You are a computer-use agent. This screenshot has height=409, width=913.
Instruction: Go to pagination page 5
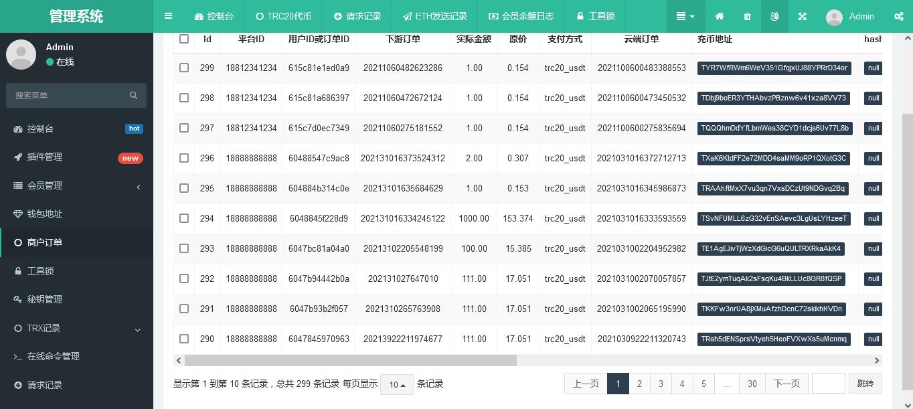pos(703,384)
